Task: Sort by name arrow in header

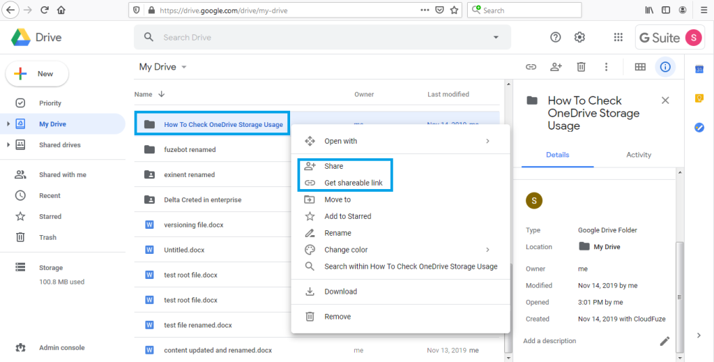Action: [162, 94]
